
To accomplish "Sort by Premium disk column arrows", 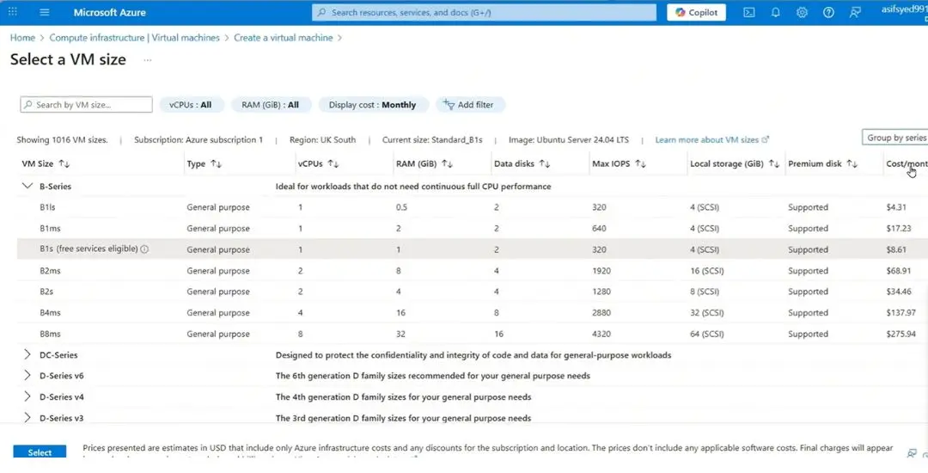I will coord(852,164).
